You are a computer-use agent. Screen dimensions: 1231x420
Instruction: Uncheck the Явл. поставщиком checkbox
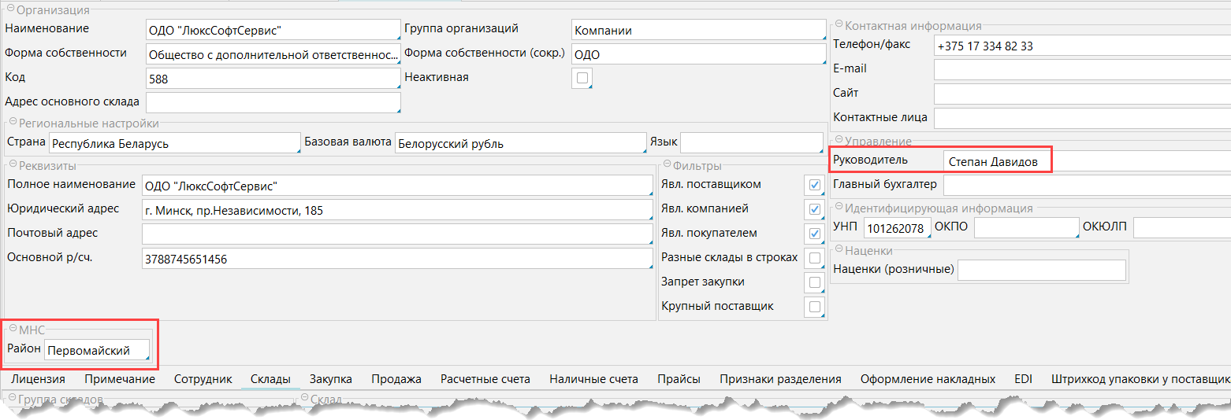coord(814,185)
